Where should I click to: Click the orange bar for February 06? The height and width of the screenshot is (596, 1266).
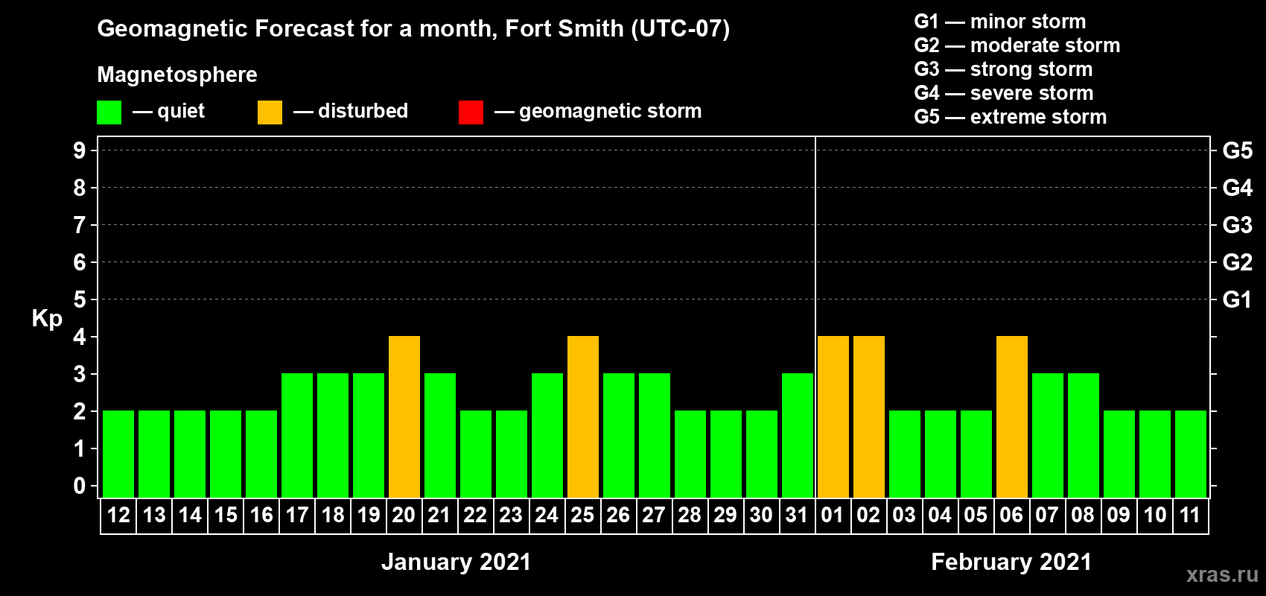pos(1012,416)
